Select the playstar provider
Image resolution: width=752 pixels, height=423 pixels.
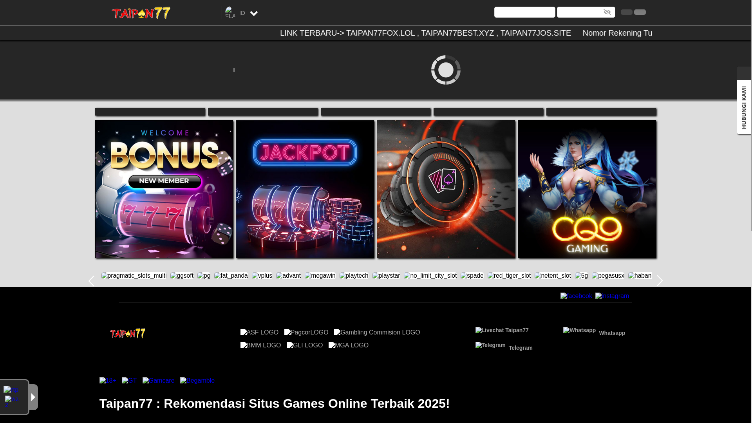click(x=386, y=276)
